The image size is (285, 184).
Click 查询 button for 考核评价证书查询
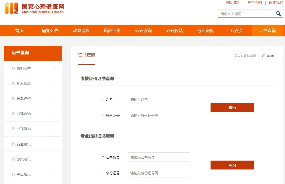232,108
